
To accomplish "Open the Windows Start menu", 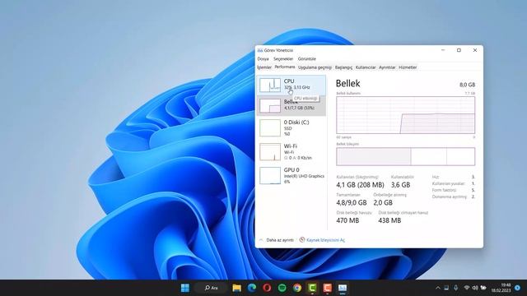I will pos(185,288).
